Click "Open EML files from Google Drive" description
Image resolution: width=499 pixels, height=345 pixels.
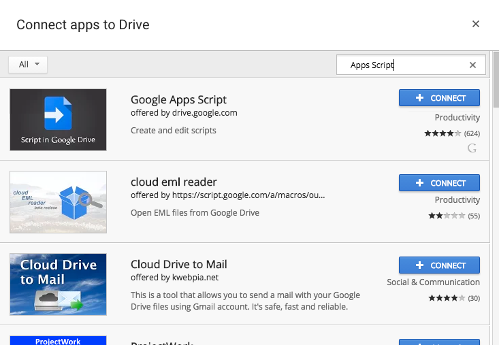tap(195, 213)
